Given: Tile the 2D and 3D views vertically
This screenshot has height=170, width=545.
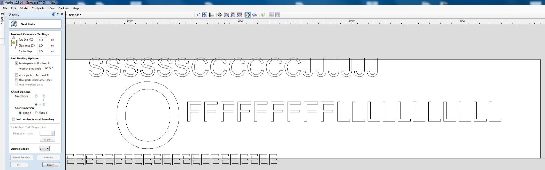Looking at the screenshot, I should [278, 15].
